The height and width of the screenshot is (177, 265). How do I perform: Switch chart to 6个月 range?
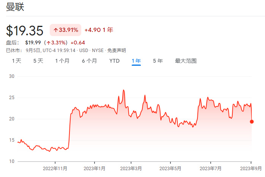pyautogui.click(x=89, y=61)
